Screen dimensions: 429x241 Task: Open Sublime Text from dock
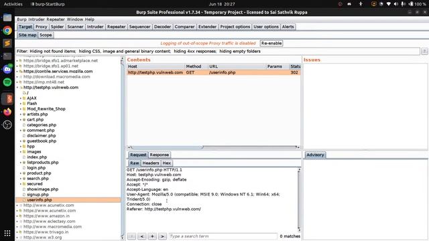pos(7,43)
